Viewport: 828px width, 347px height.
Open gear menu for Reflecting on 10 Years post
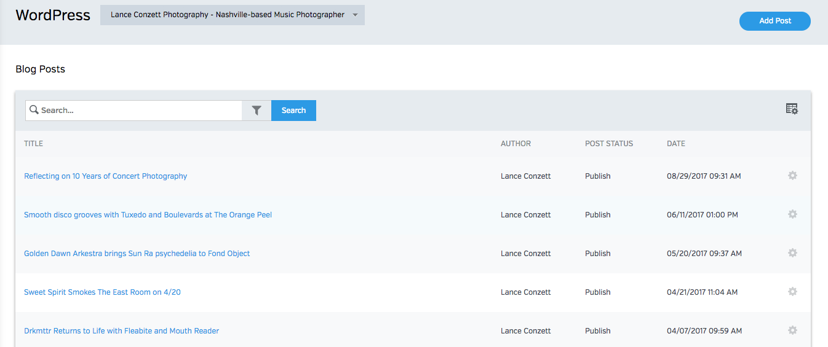pyautogui.click(x=792, y=176)
